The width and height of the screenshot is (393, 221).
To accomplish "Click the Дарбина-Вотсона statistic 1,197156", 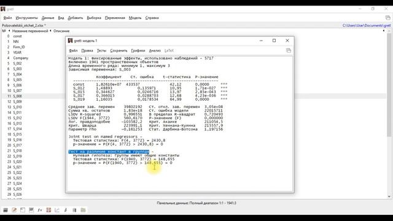I will tap(214, 130).
